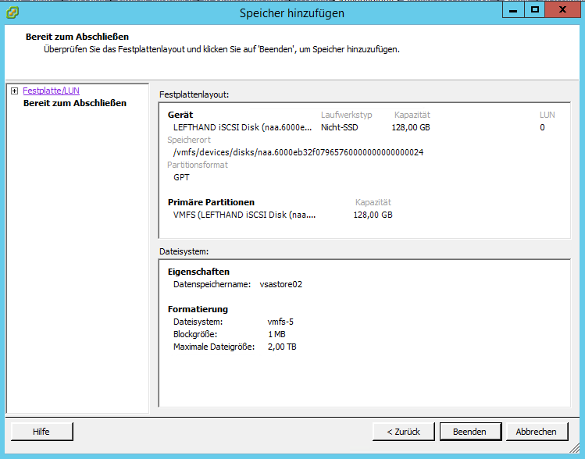
Task: Click the Nicht-SSD drive type value
Action: (x=339, y=127)
